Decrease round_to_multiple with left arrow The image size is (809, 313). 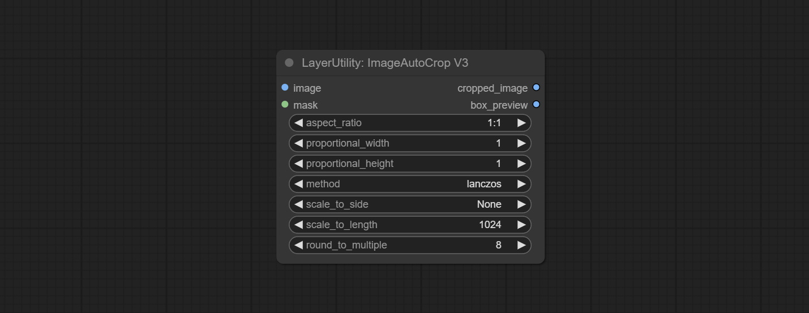tap(298, 245)
